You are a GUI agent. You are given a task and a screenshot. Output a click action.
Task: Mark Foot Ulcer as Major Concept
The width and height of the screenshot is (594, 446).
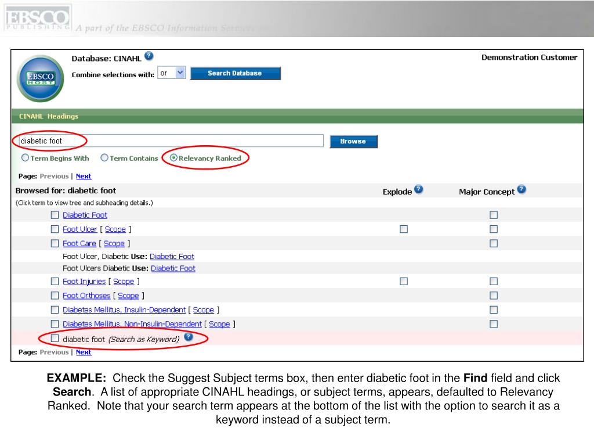click(x=494, y=229)
